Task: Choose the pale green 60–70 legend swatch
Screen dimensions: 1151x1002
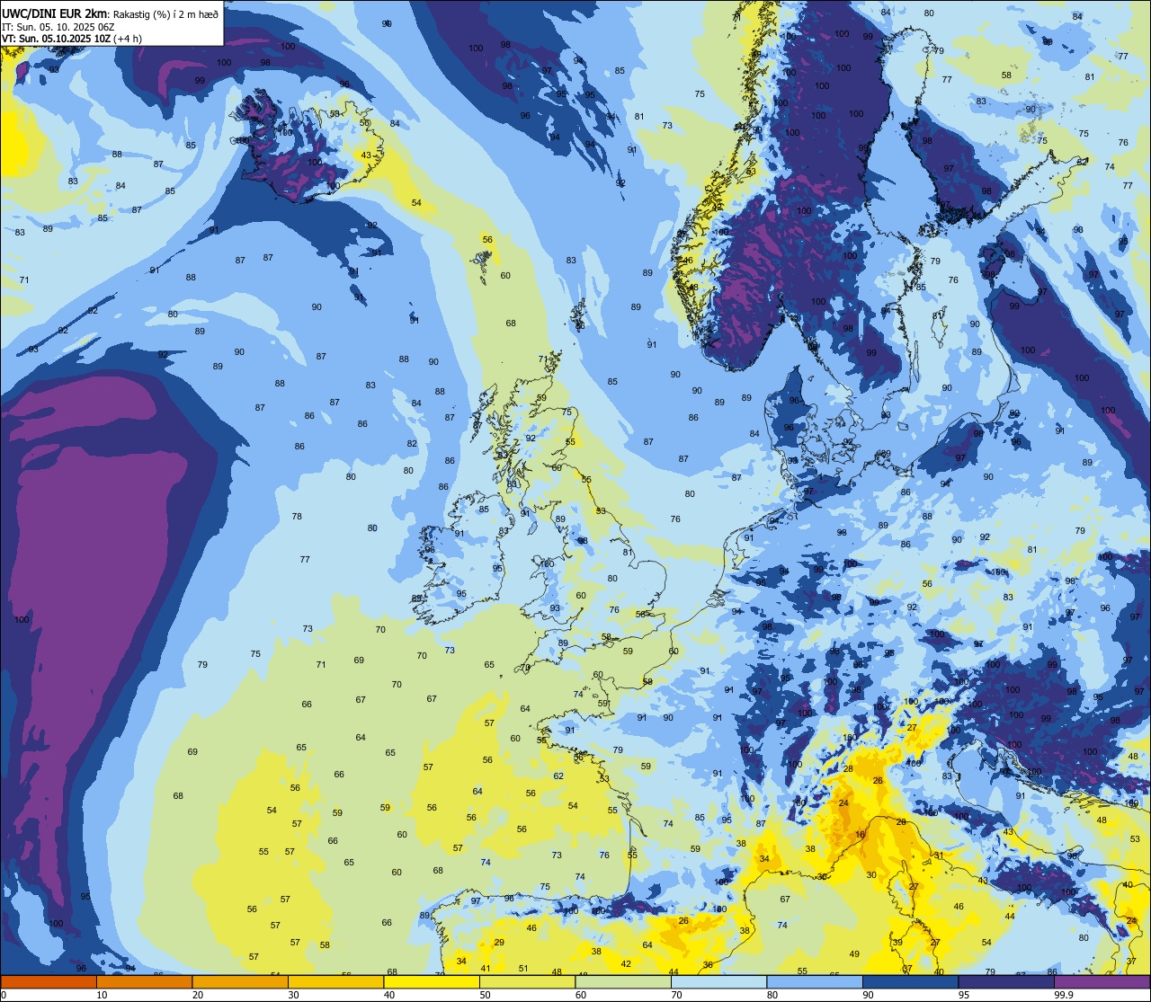Action: (623, 981)
